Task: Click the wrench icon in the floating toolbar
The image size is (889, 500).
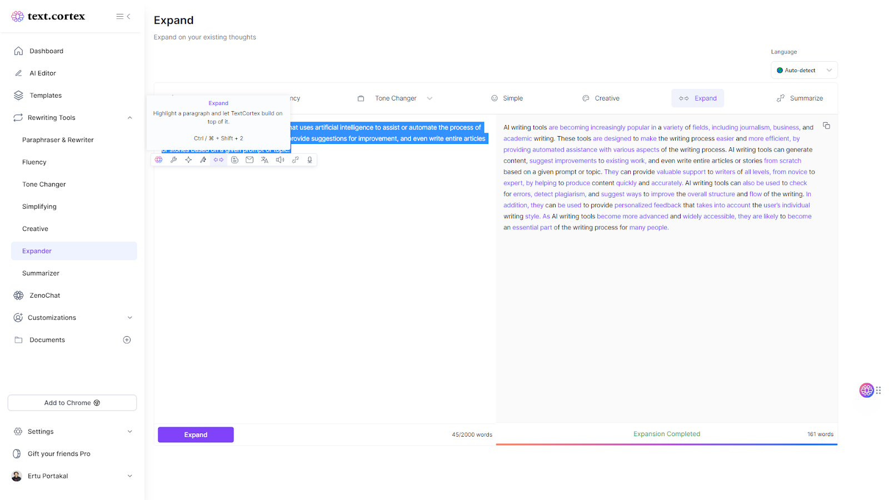Action: tap(174, 160)
